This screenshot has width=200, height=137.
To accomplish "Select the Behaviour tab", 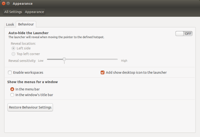I will 26,24.
